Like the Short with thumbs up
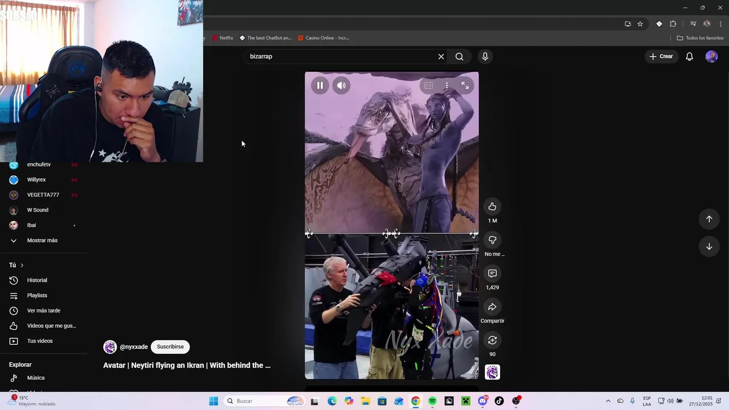 pos(492,207)
